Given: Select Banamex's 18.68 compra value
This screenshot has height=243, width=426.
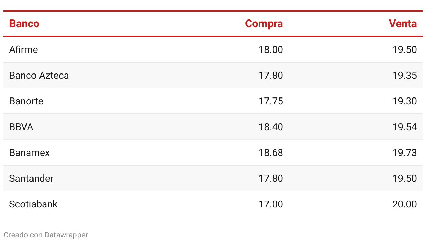Looking at the screenshot, I should (x=271, y=152).
